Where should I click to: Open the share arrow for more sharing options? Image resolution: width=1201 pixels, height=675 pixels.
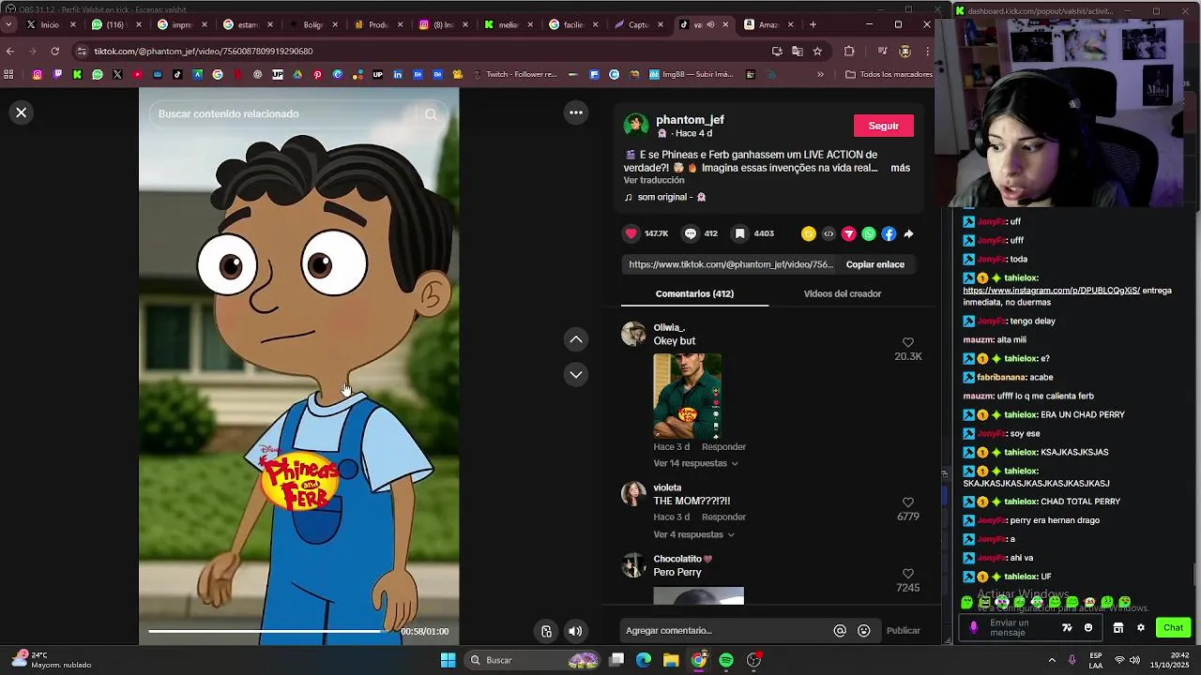tap(908, 233)
